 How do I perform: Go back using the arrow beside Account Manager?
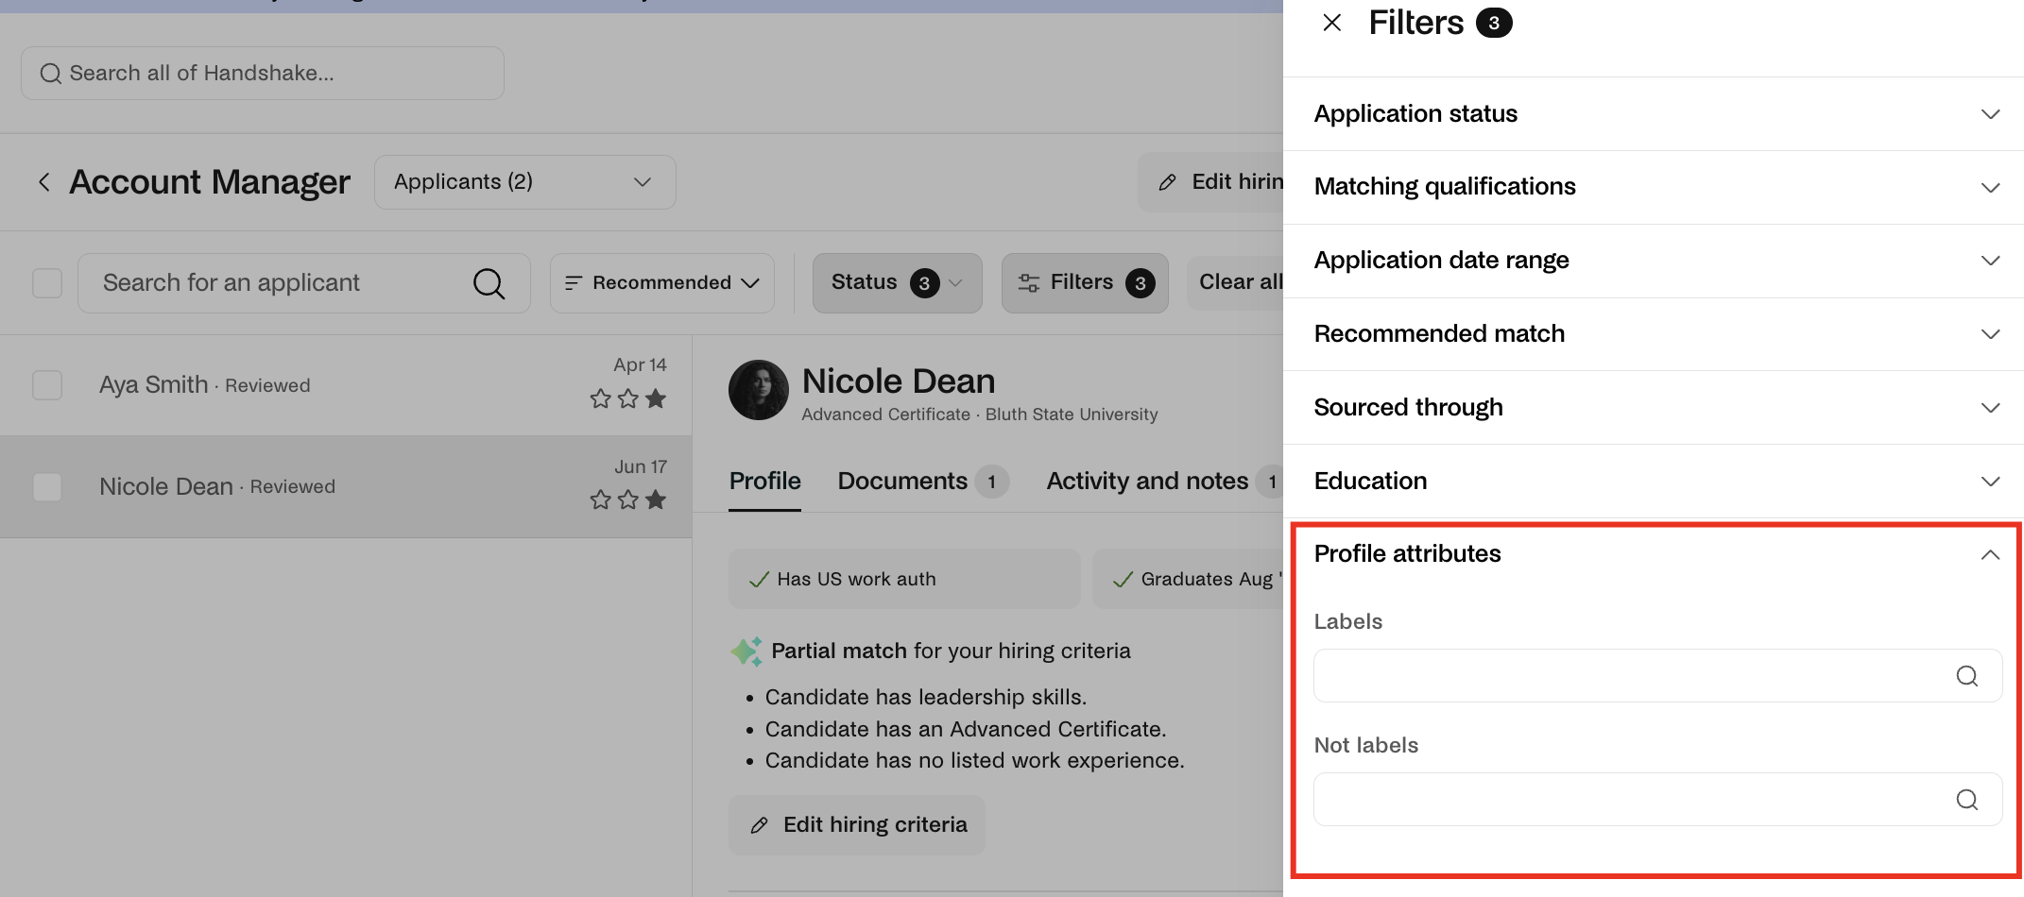[x=43, y=182]
